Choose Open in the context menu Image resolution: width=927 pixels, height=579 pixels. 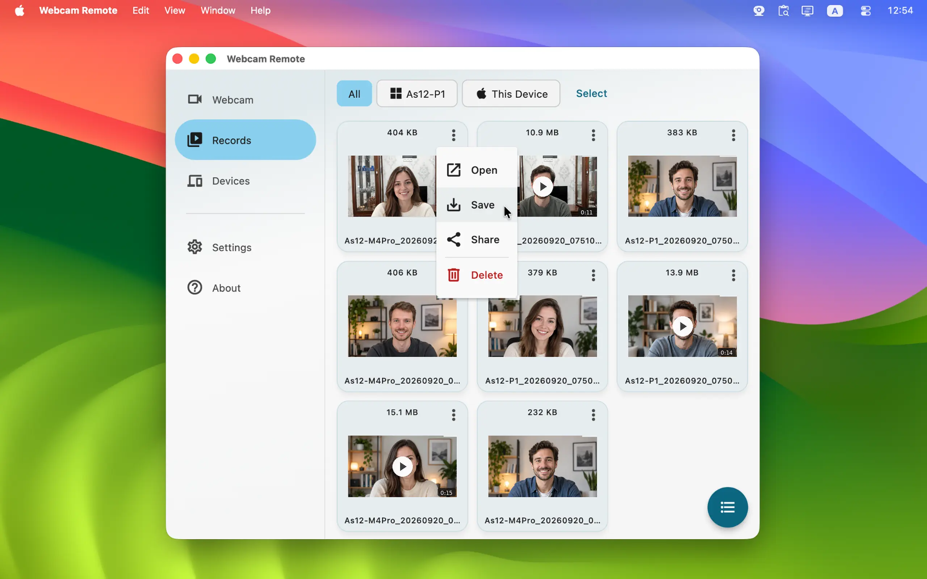tap(477, 170)
